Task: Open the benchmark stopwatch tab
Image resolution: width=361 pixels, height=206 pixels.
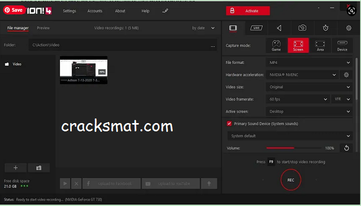Action: pos(325,28)
